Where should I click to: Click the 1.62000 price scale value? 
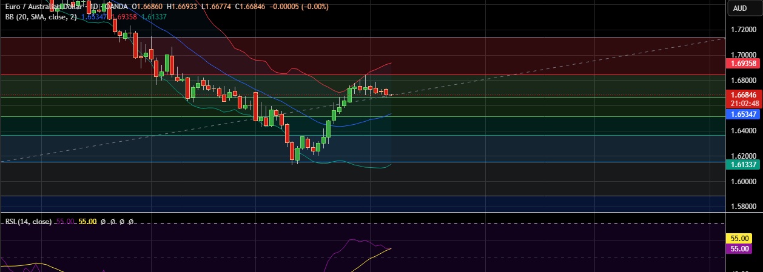pos(742,156)
